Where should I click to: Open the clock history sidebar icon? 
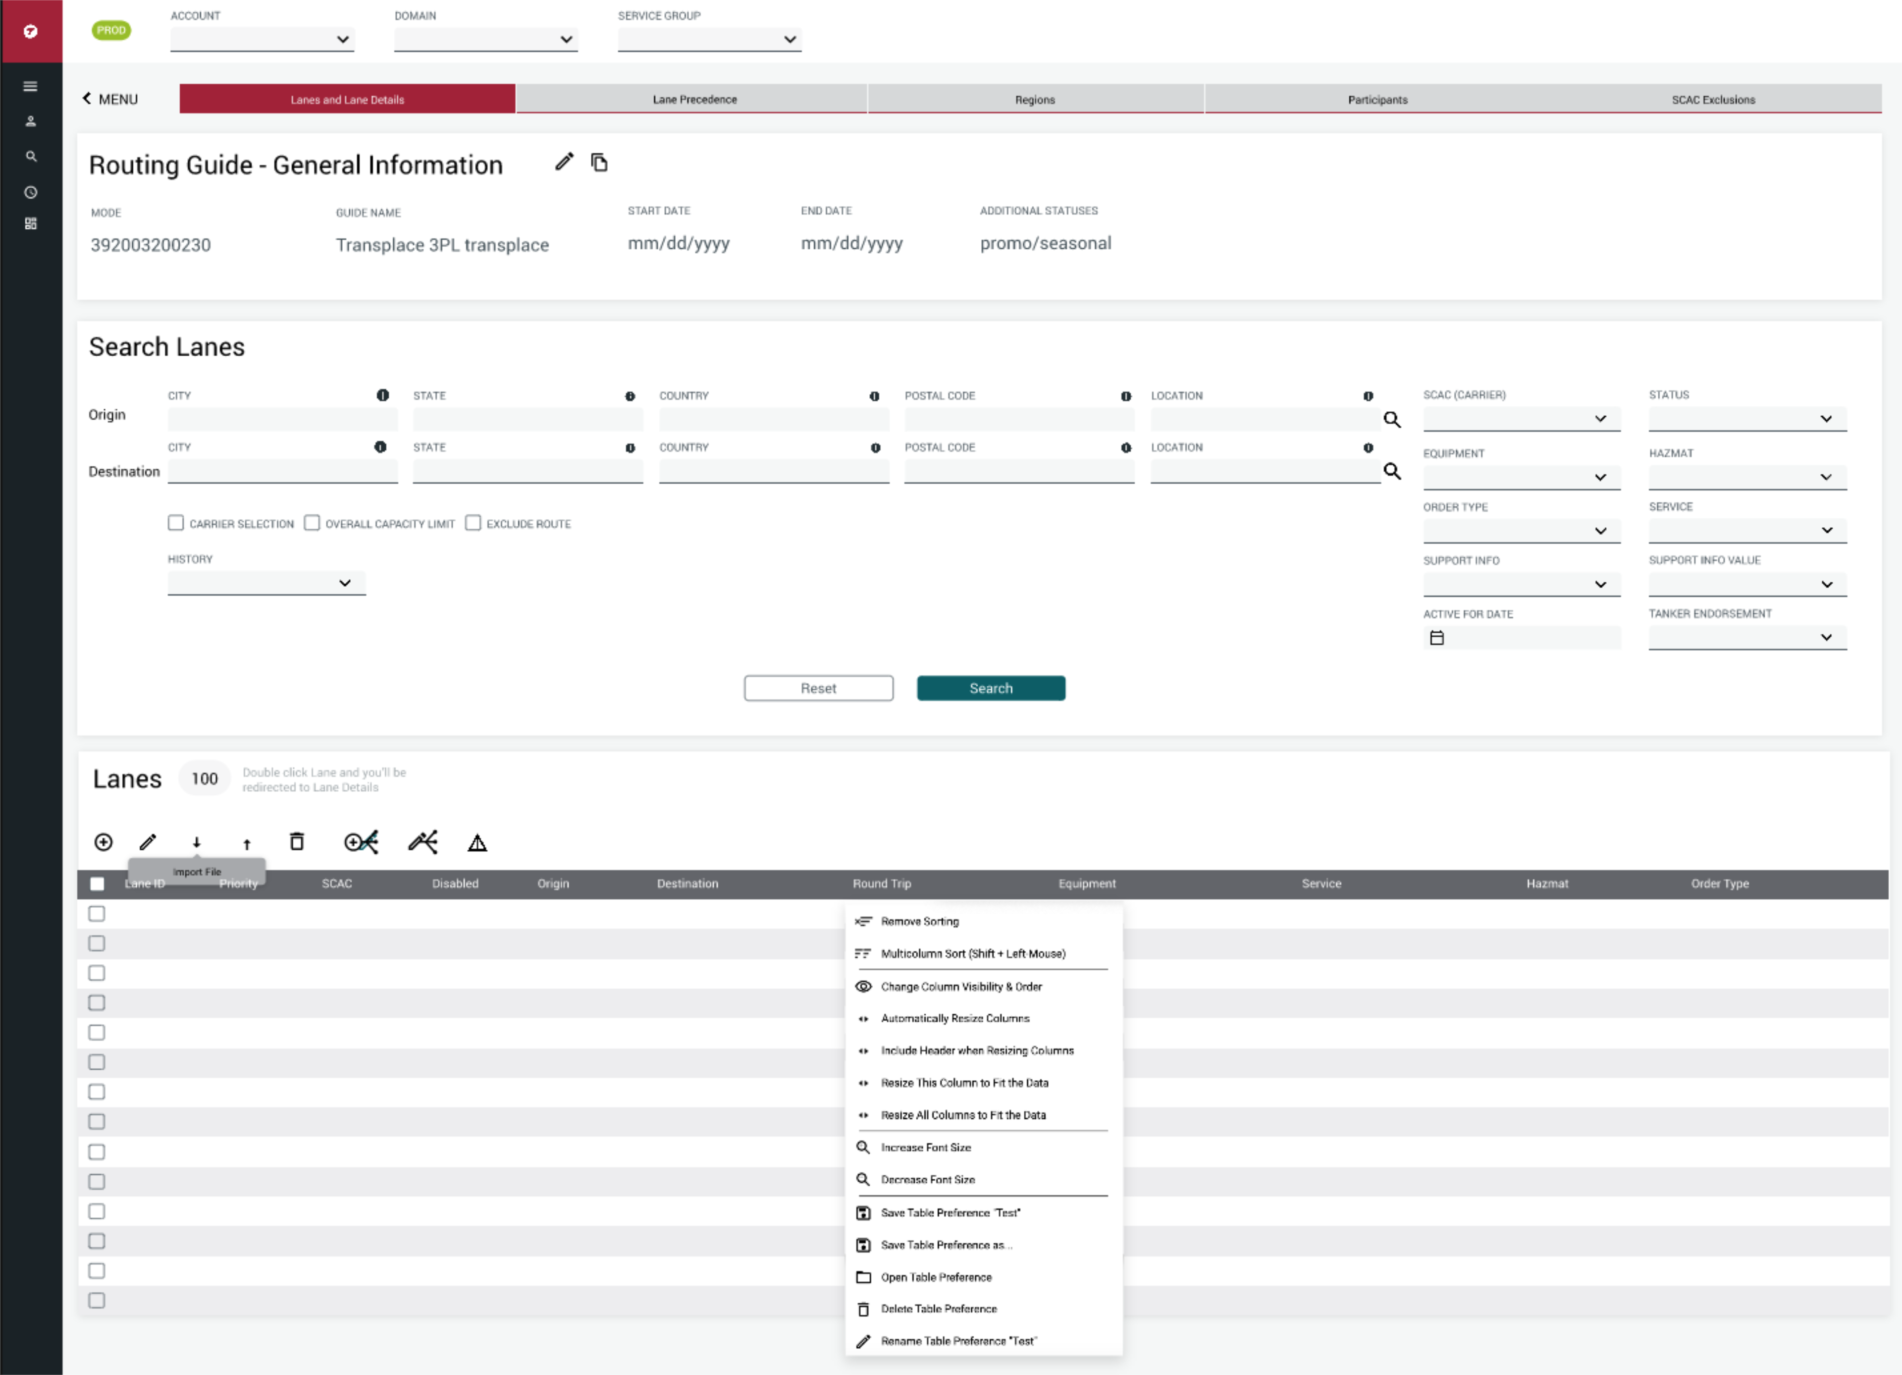coord(30,192)
